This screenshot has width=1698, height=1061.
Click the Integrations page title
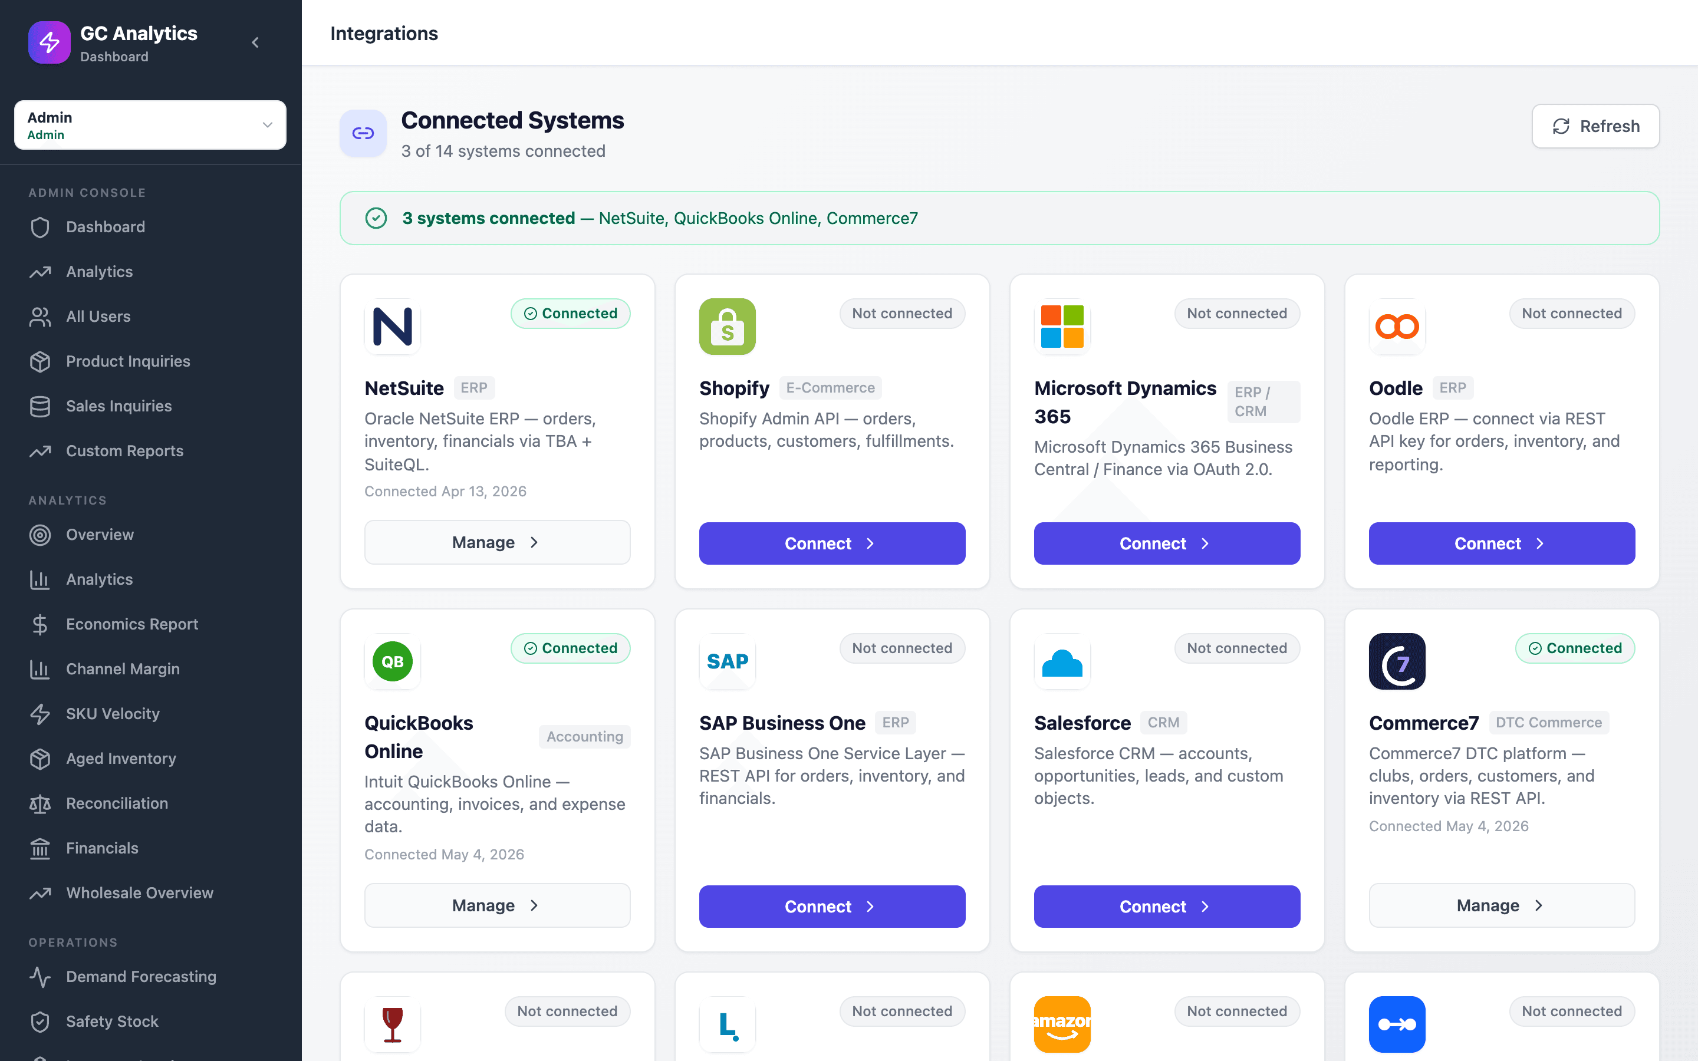384,33
